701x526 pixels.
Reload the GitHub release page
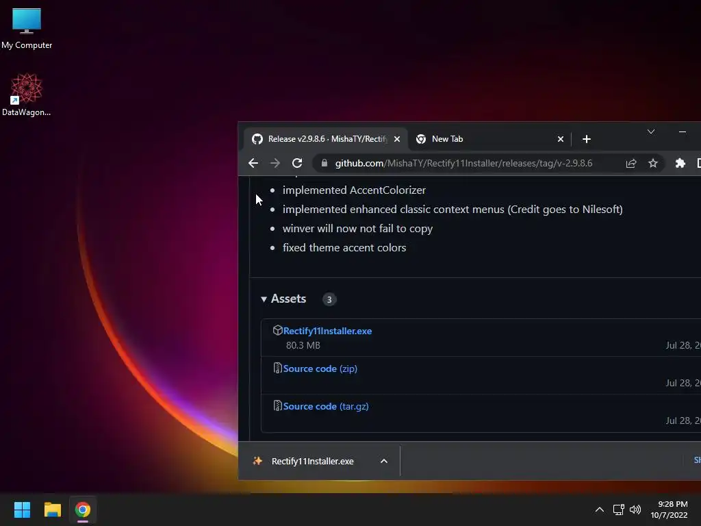coord(297,163)
